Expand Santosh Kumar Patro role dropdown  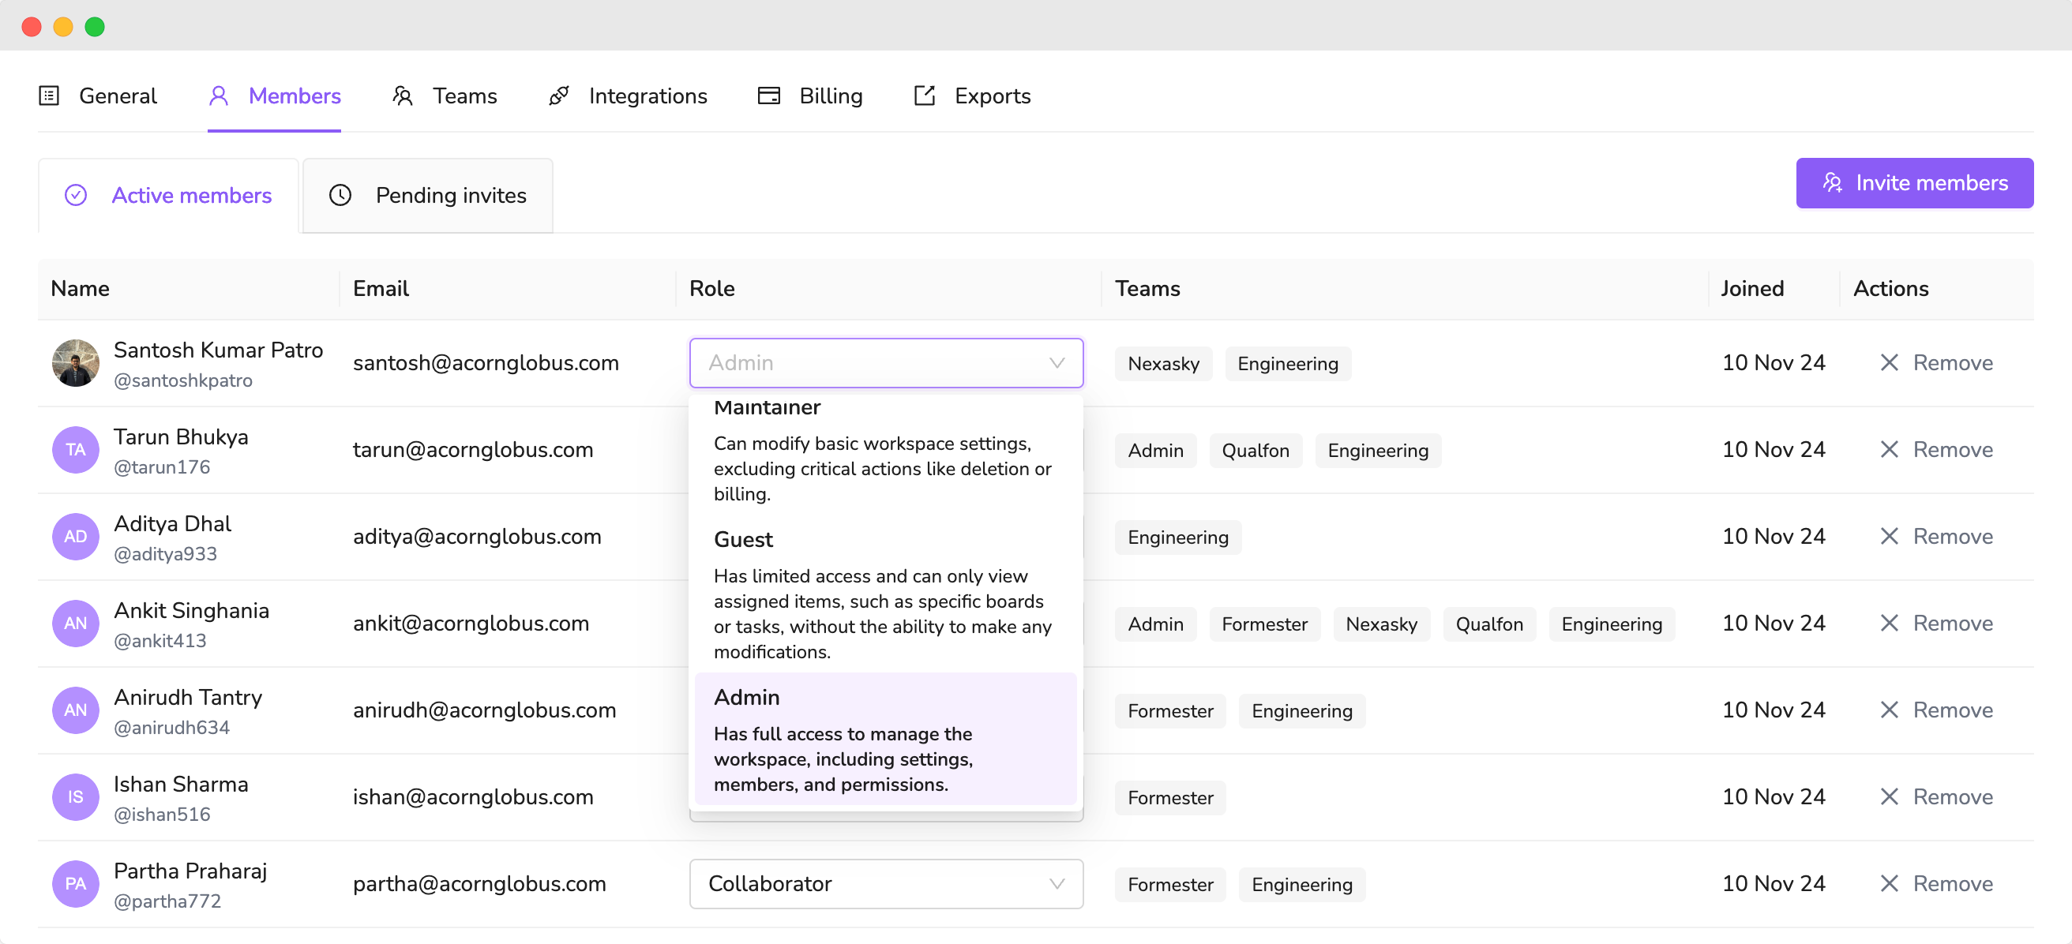tap(885, 363)
